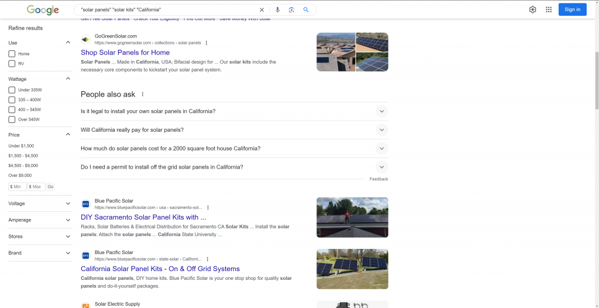This screenshot has height=308, width=599.
Task: Submit search with magnifying glass icon
Action: coord(306,10)
